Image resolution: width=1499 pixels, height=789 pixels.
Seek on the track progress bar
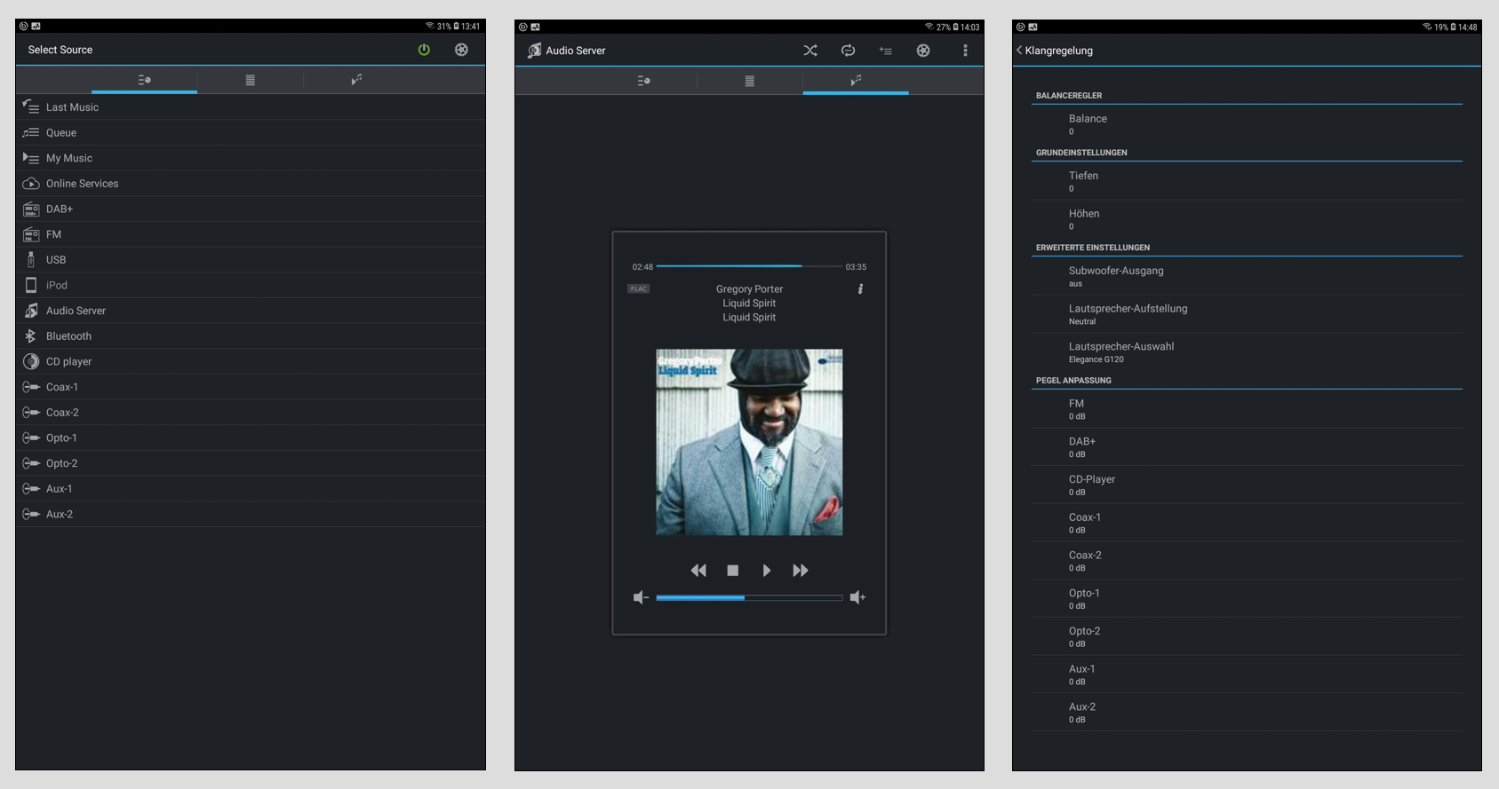[749, 266]
